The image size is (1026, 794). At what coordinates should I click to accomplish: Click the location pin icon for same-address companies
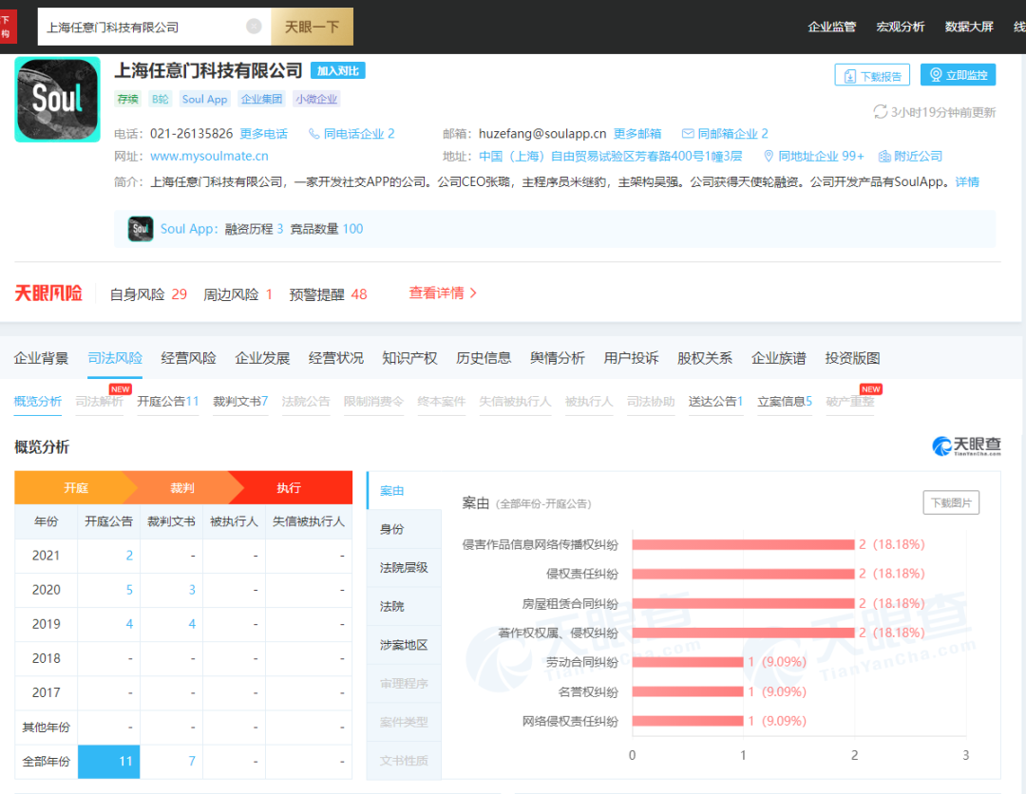click(x=769, y=157)
